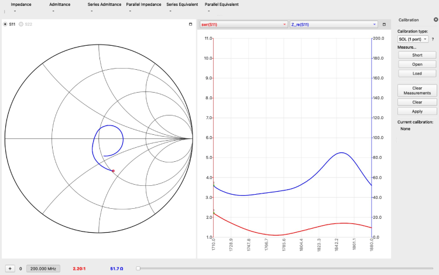Select the S11 radio button
Image resolution: width=439 pixels, height=275 pixels.
6,25
